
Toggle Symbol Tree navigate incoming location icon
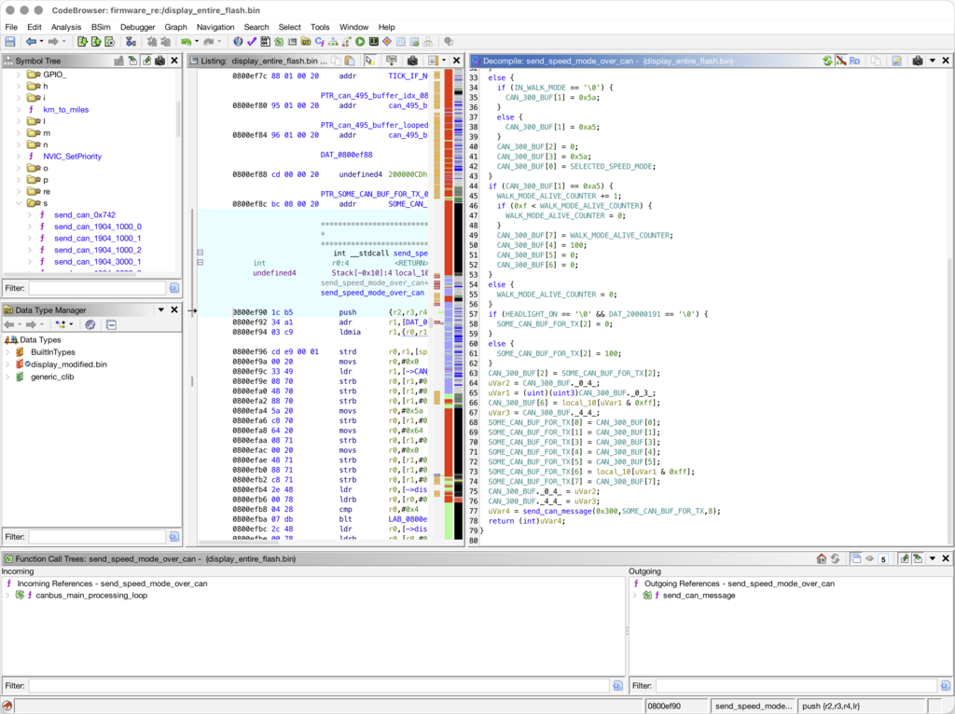(x=132, y=61)
